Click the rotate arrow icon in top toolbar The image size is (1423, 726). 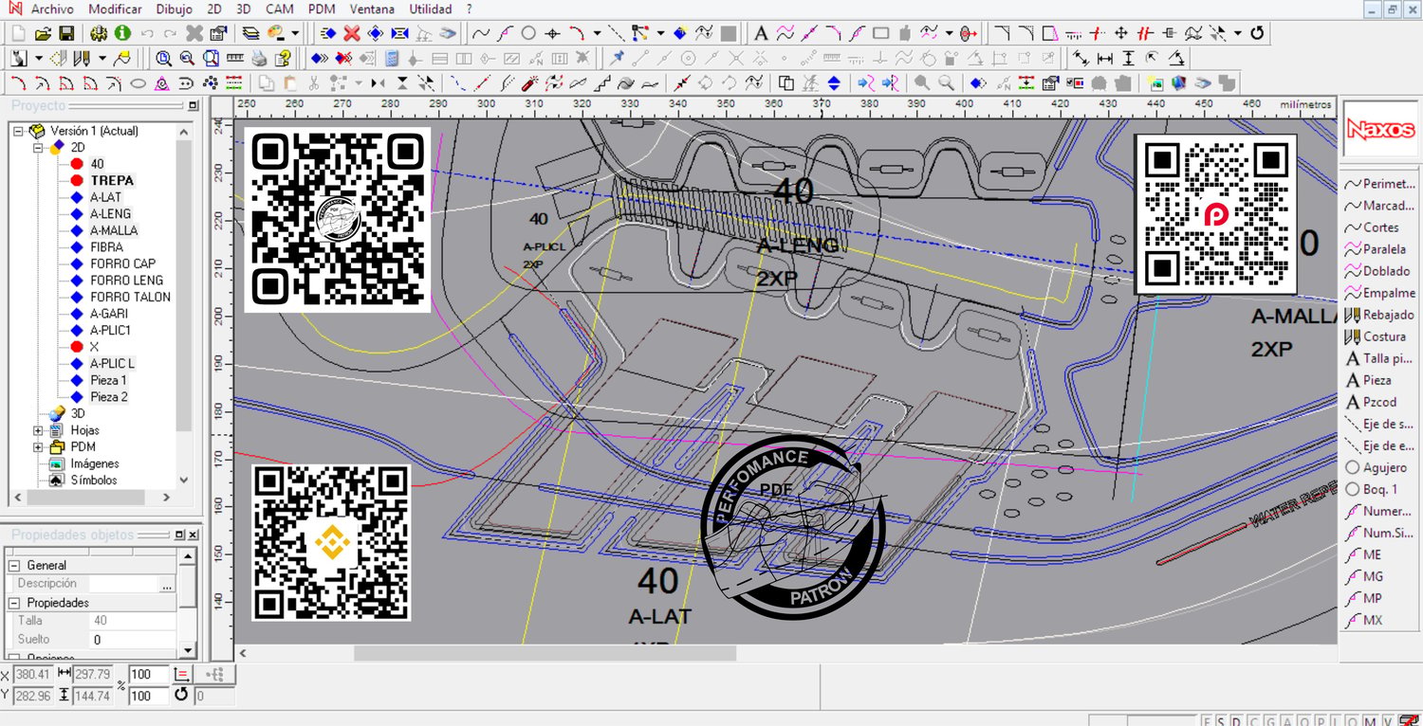click(1258, 33)
